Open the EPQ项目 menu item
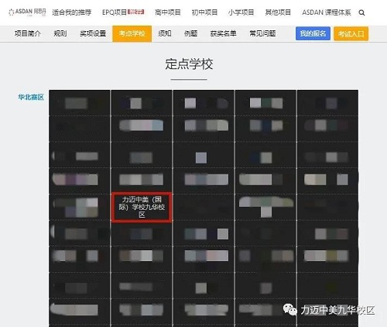Viewport: 387px width, 327px height. click(x=123, y=12)
